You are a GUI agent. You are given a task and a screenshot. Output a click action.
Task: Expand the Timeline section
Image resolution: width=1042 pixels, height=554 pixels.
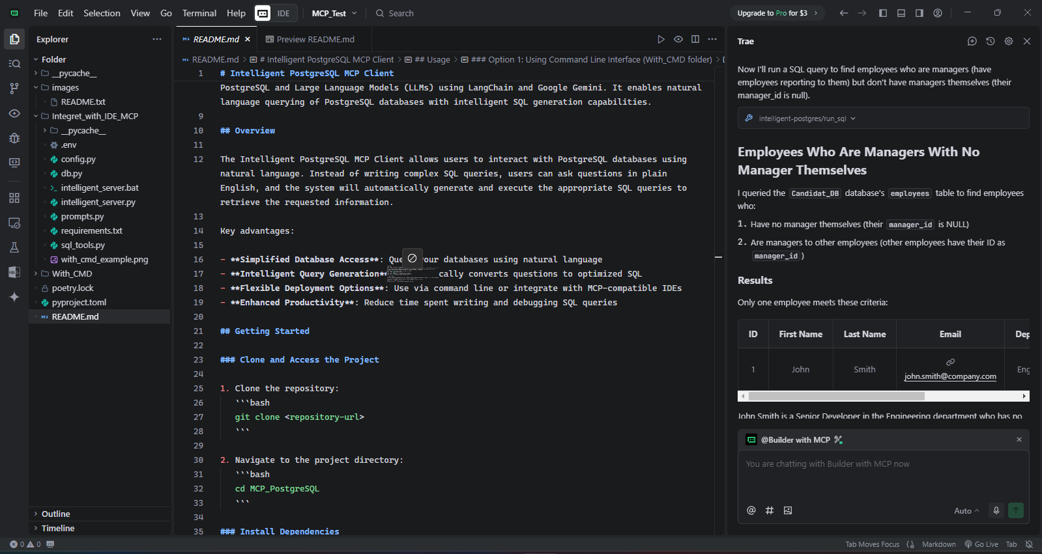[57, 528]
